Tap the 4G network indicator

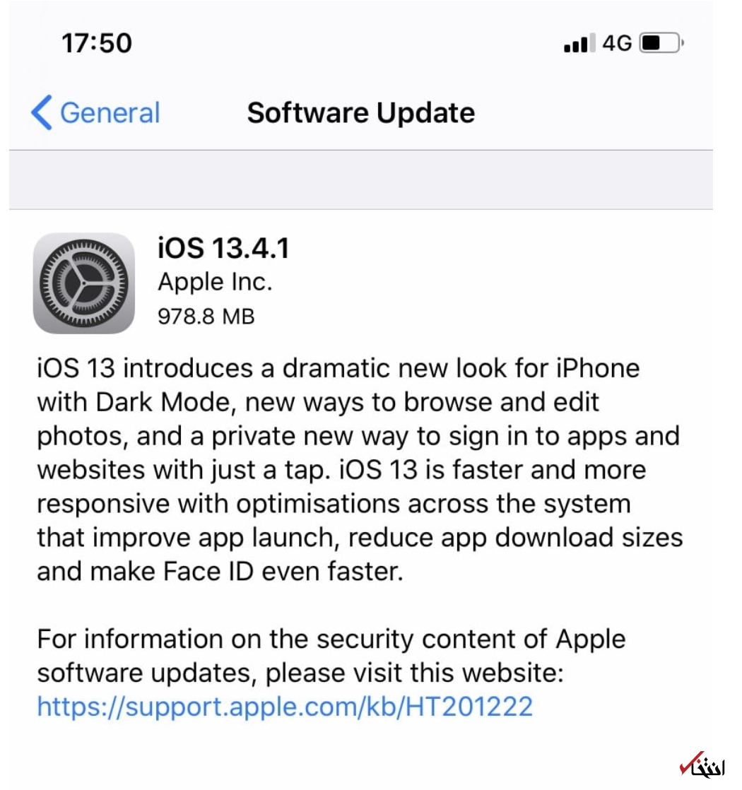617,44
